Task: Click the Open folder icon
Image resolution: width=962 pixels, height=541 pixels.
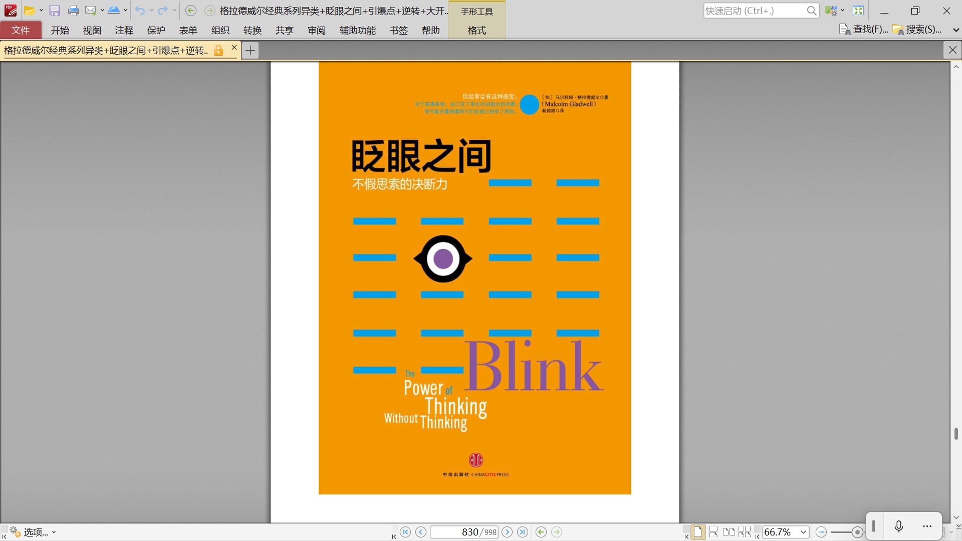Action: 29,11
